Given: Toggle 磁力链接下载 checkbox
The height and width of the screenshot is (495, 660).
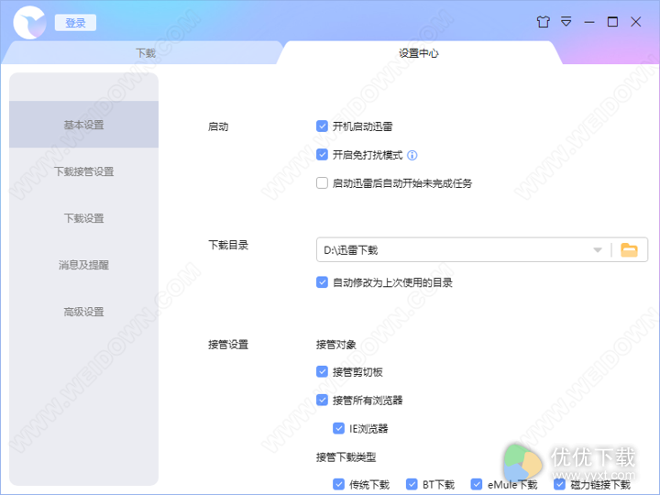Looking at the screenshot, I should click(x=559, y=485).
